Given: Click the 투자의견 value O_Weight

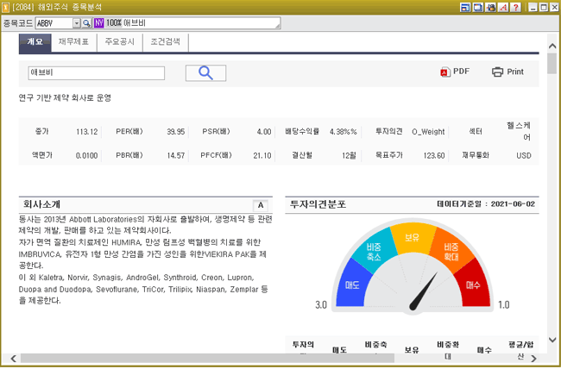Looking at the screenshot, I should coord(428,132).
